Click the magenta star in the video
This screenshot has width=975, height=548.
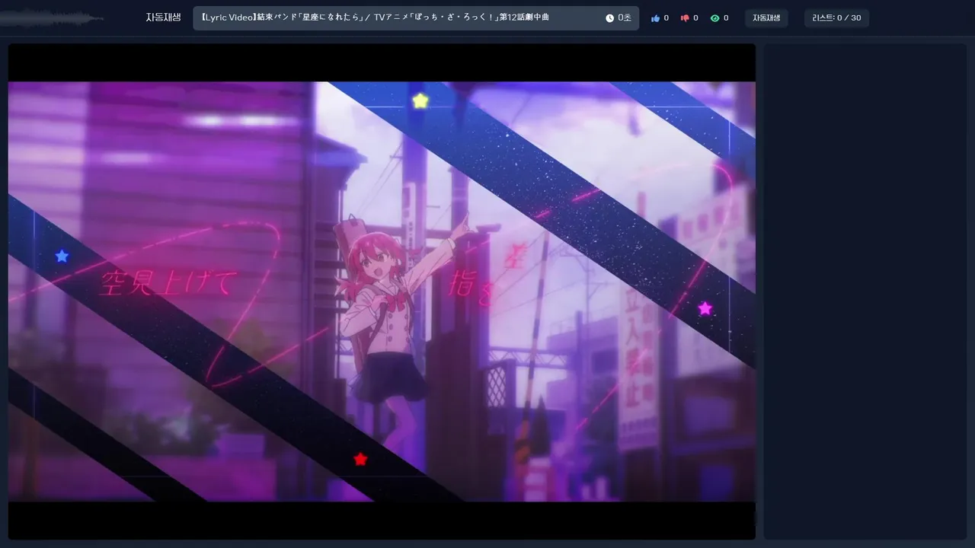coord(705,308)
